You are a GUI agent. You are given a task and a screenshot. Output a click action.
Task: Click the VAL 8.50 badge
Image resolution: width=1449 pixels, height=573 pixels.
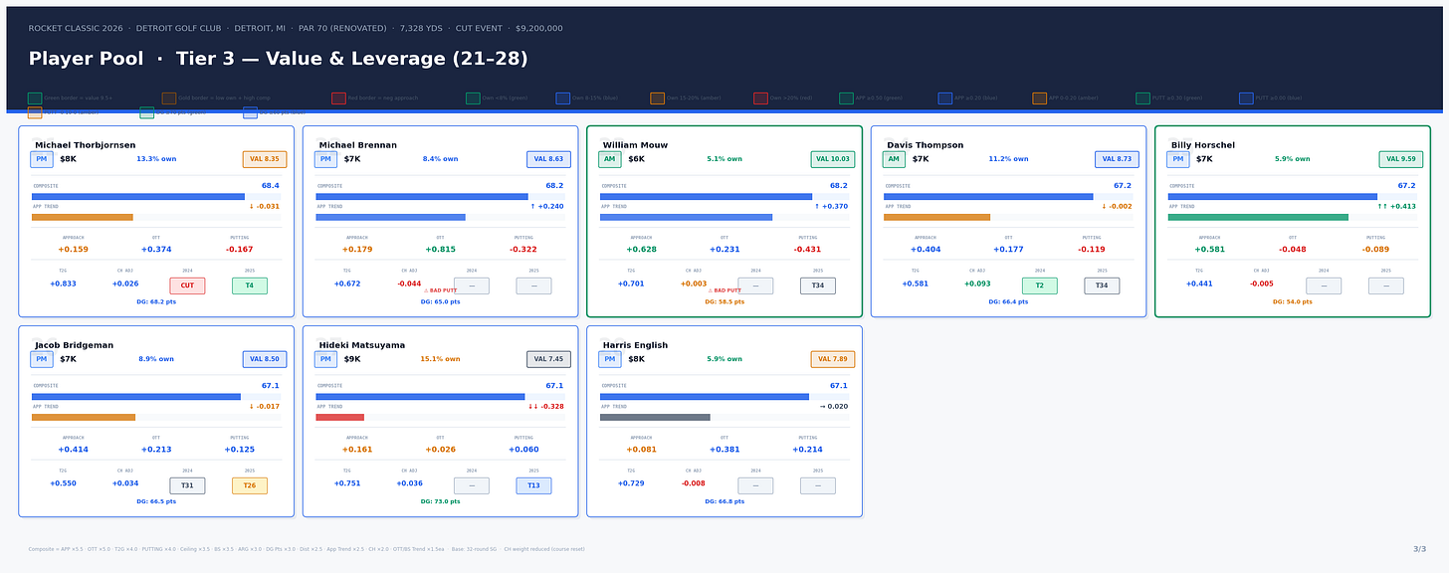pos(265,359)
